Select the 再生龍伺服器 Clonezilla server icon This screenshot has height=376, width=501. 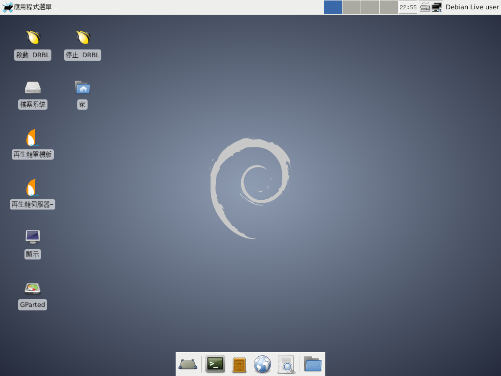tap(32, 188)
